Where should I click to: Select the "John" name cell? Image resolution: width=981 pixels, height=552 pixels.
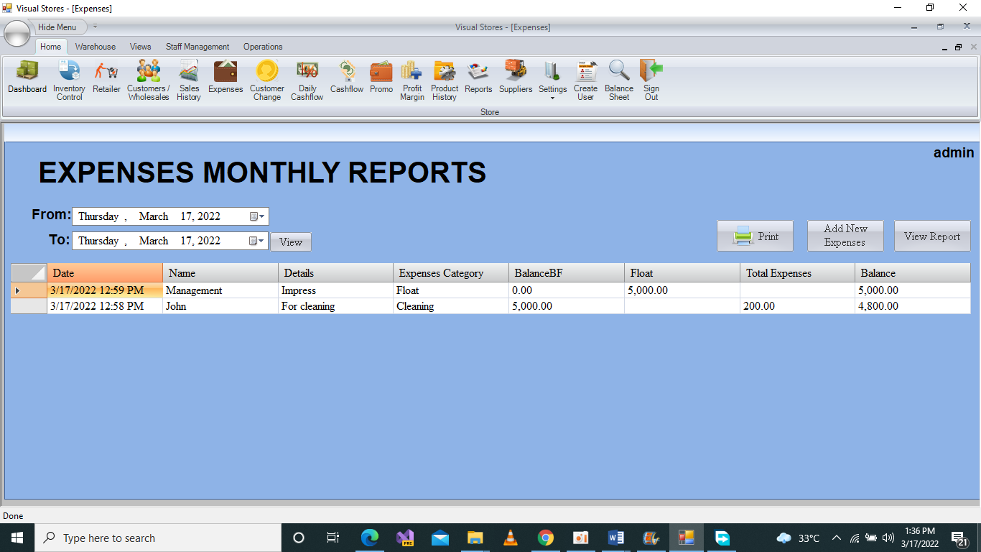[x=220, y=306]
